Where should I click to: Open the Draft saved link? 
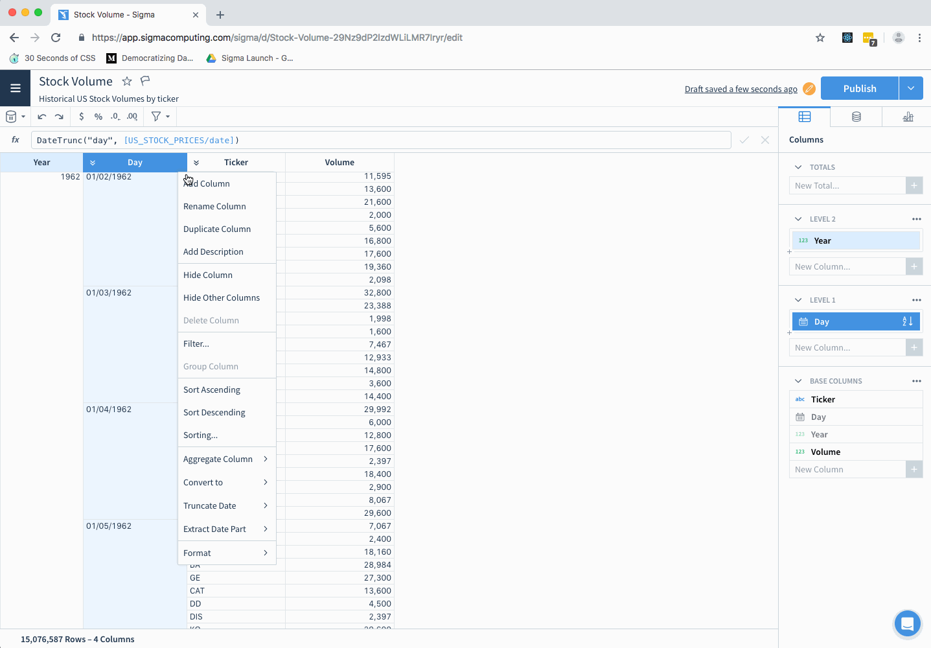coord(741,89)
